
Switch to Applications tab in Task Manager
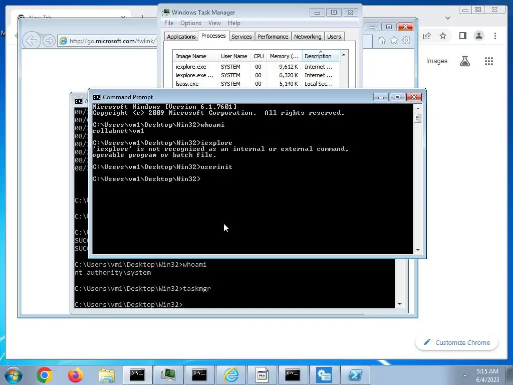(x=181, y=37)
